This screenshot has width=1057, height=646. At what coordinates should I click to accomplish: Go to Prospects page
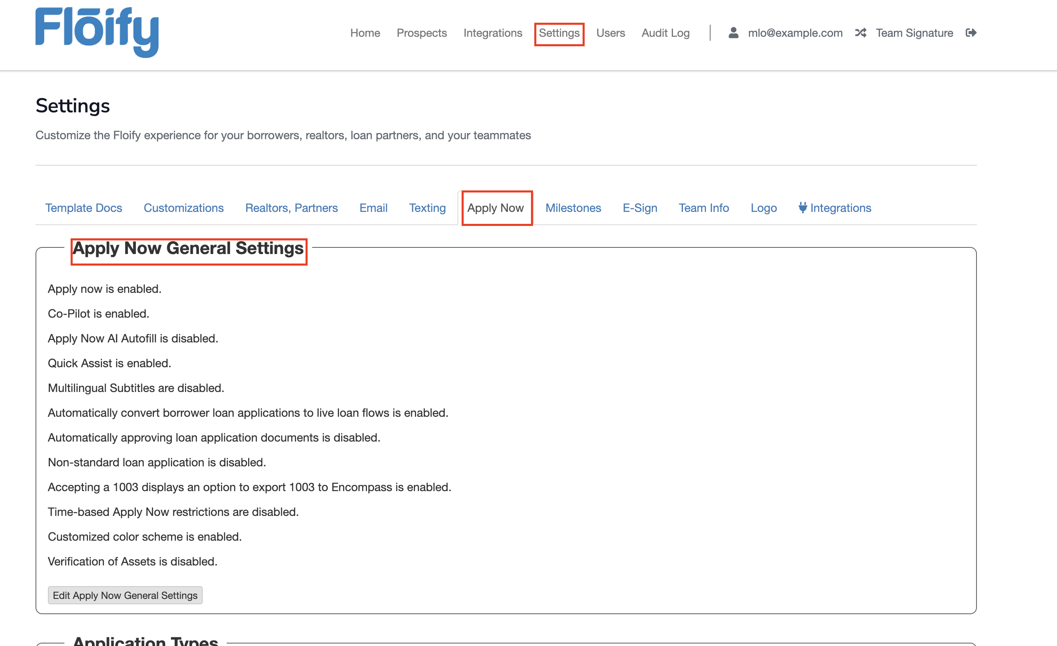(421, 33)
